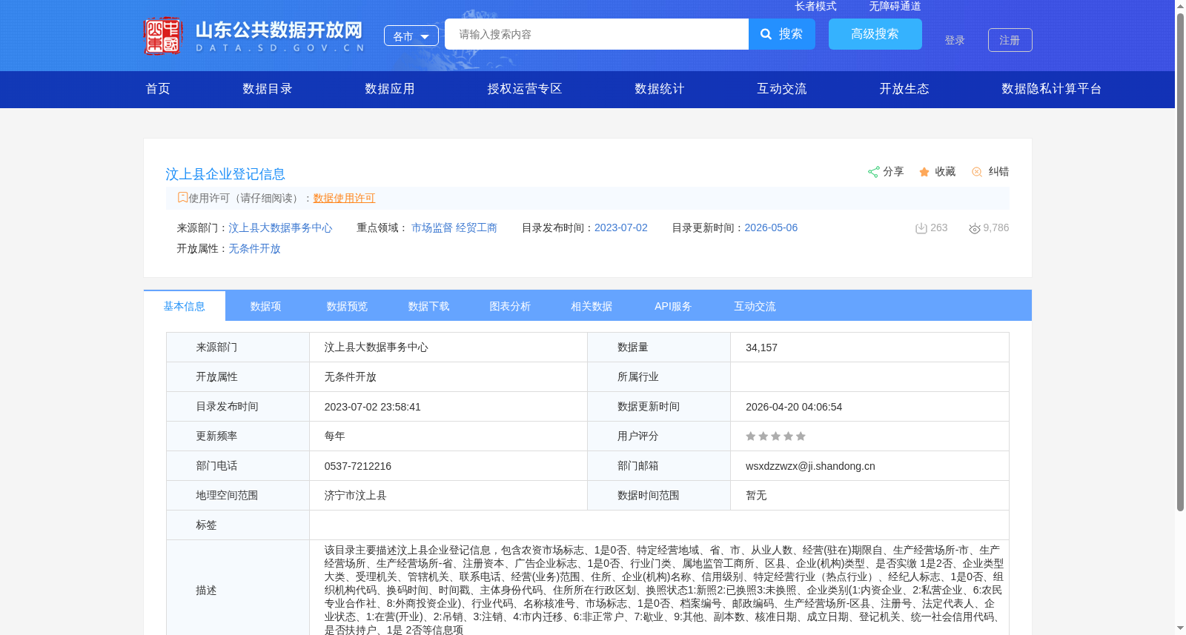Open the 数据使用许可 license link
The width and height of the screenshot is (1186, 635).
pyautogui.click(x=344, y=198)
